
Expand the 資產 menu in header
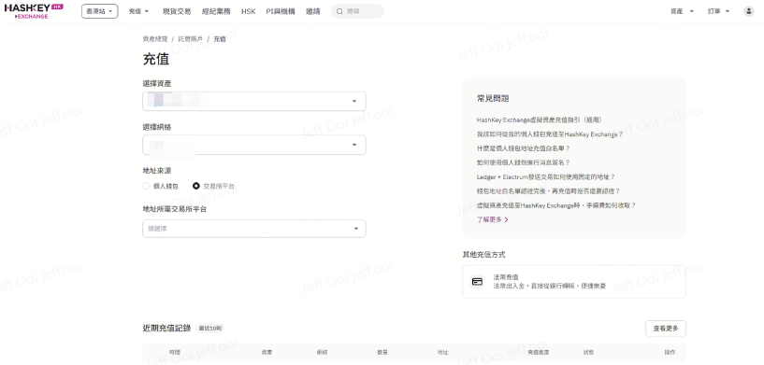(x=682, y=11)
